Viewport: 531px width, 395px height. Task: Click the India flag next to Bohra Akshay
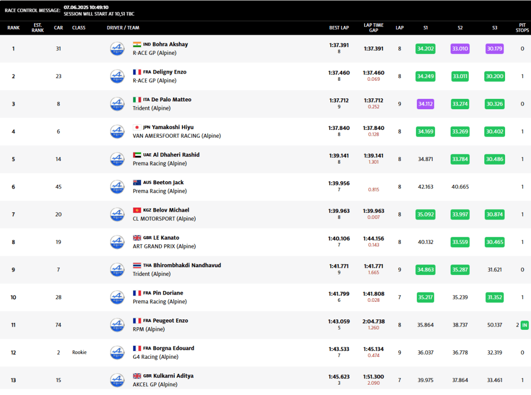pyautogui.click(x=137, y=45)
